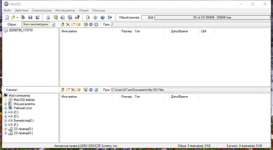The height and width of the screenshot is (150, 273).
Task: Click the '0% of CD 650MB' capacity bar
Action: [x=212, y=17]
